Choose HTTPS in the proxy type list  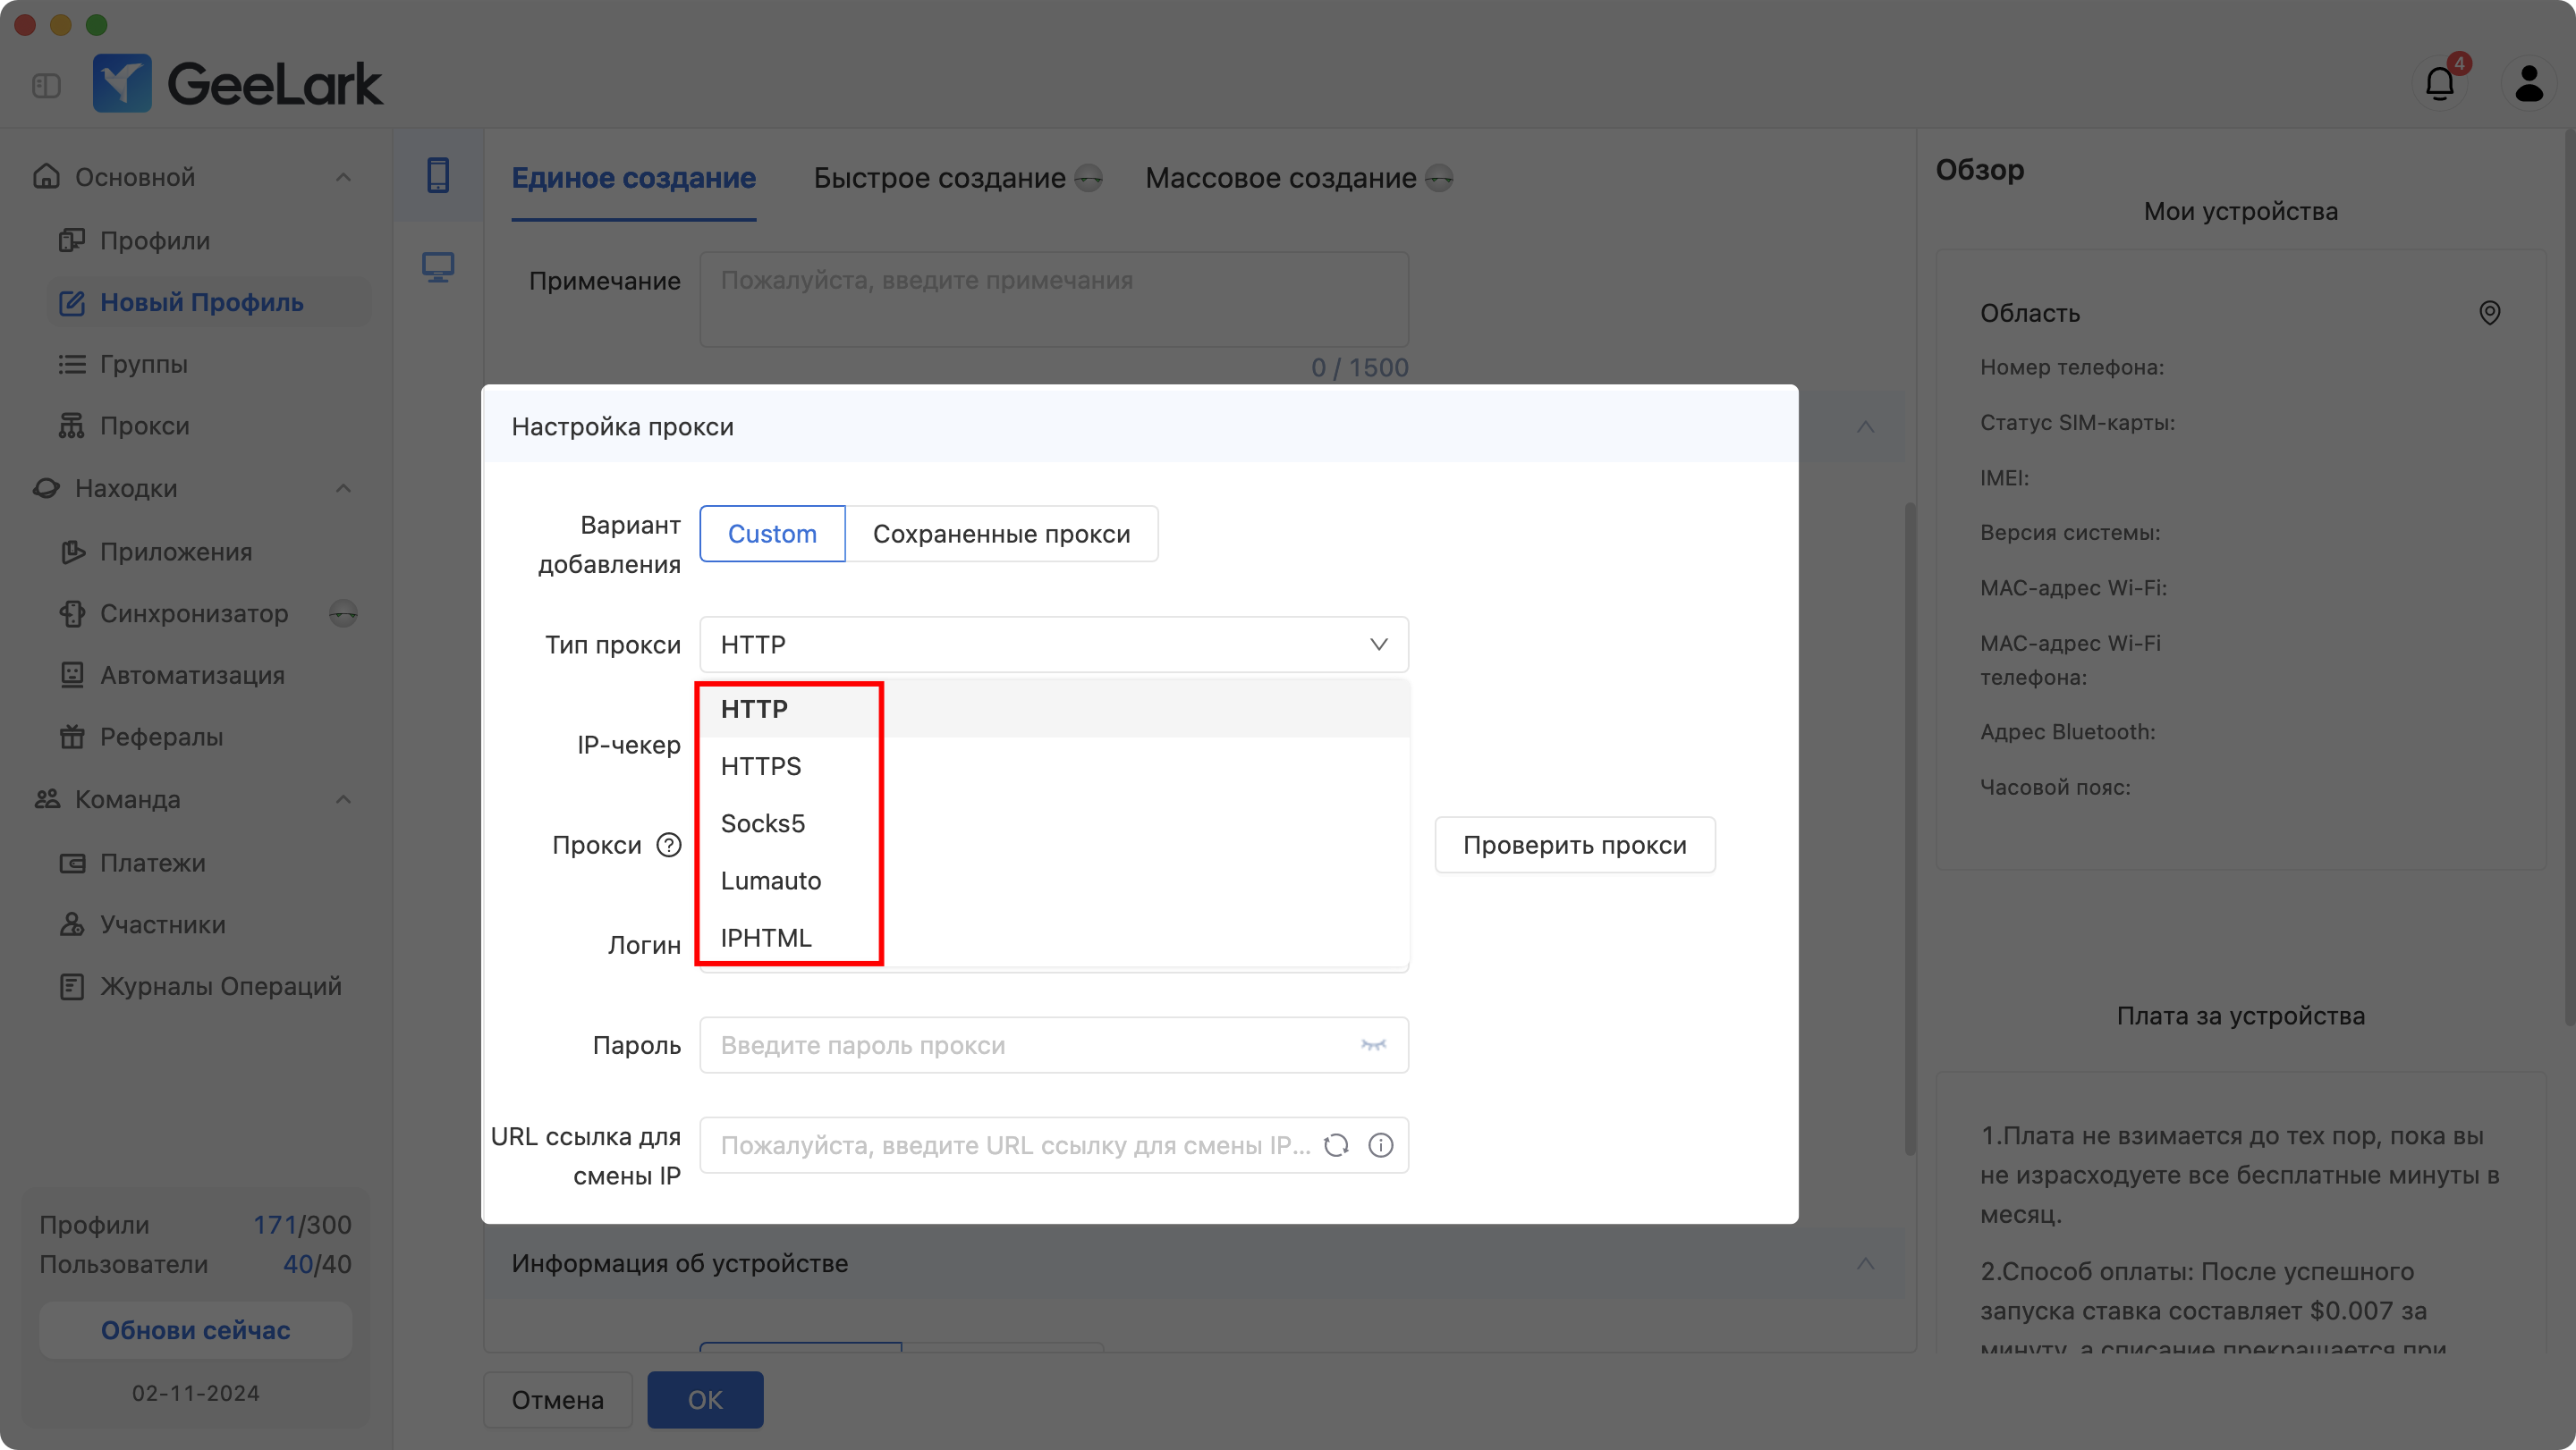(x=1054, y=766)
